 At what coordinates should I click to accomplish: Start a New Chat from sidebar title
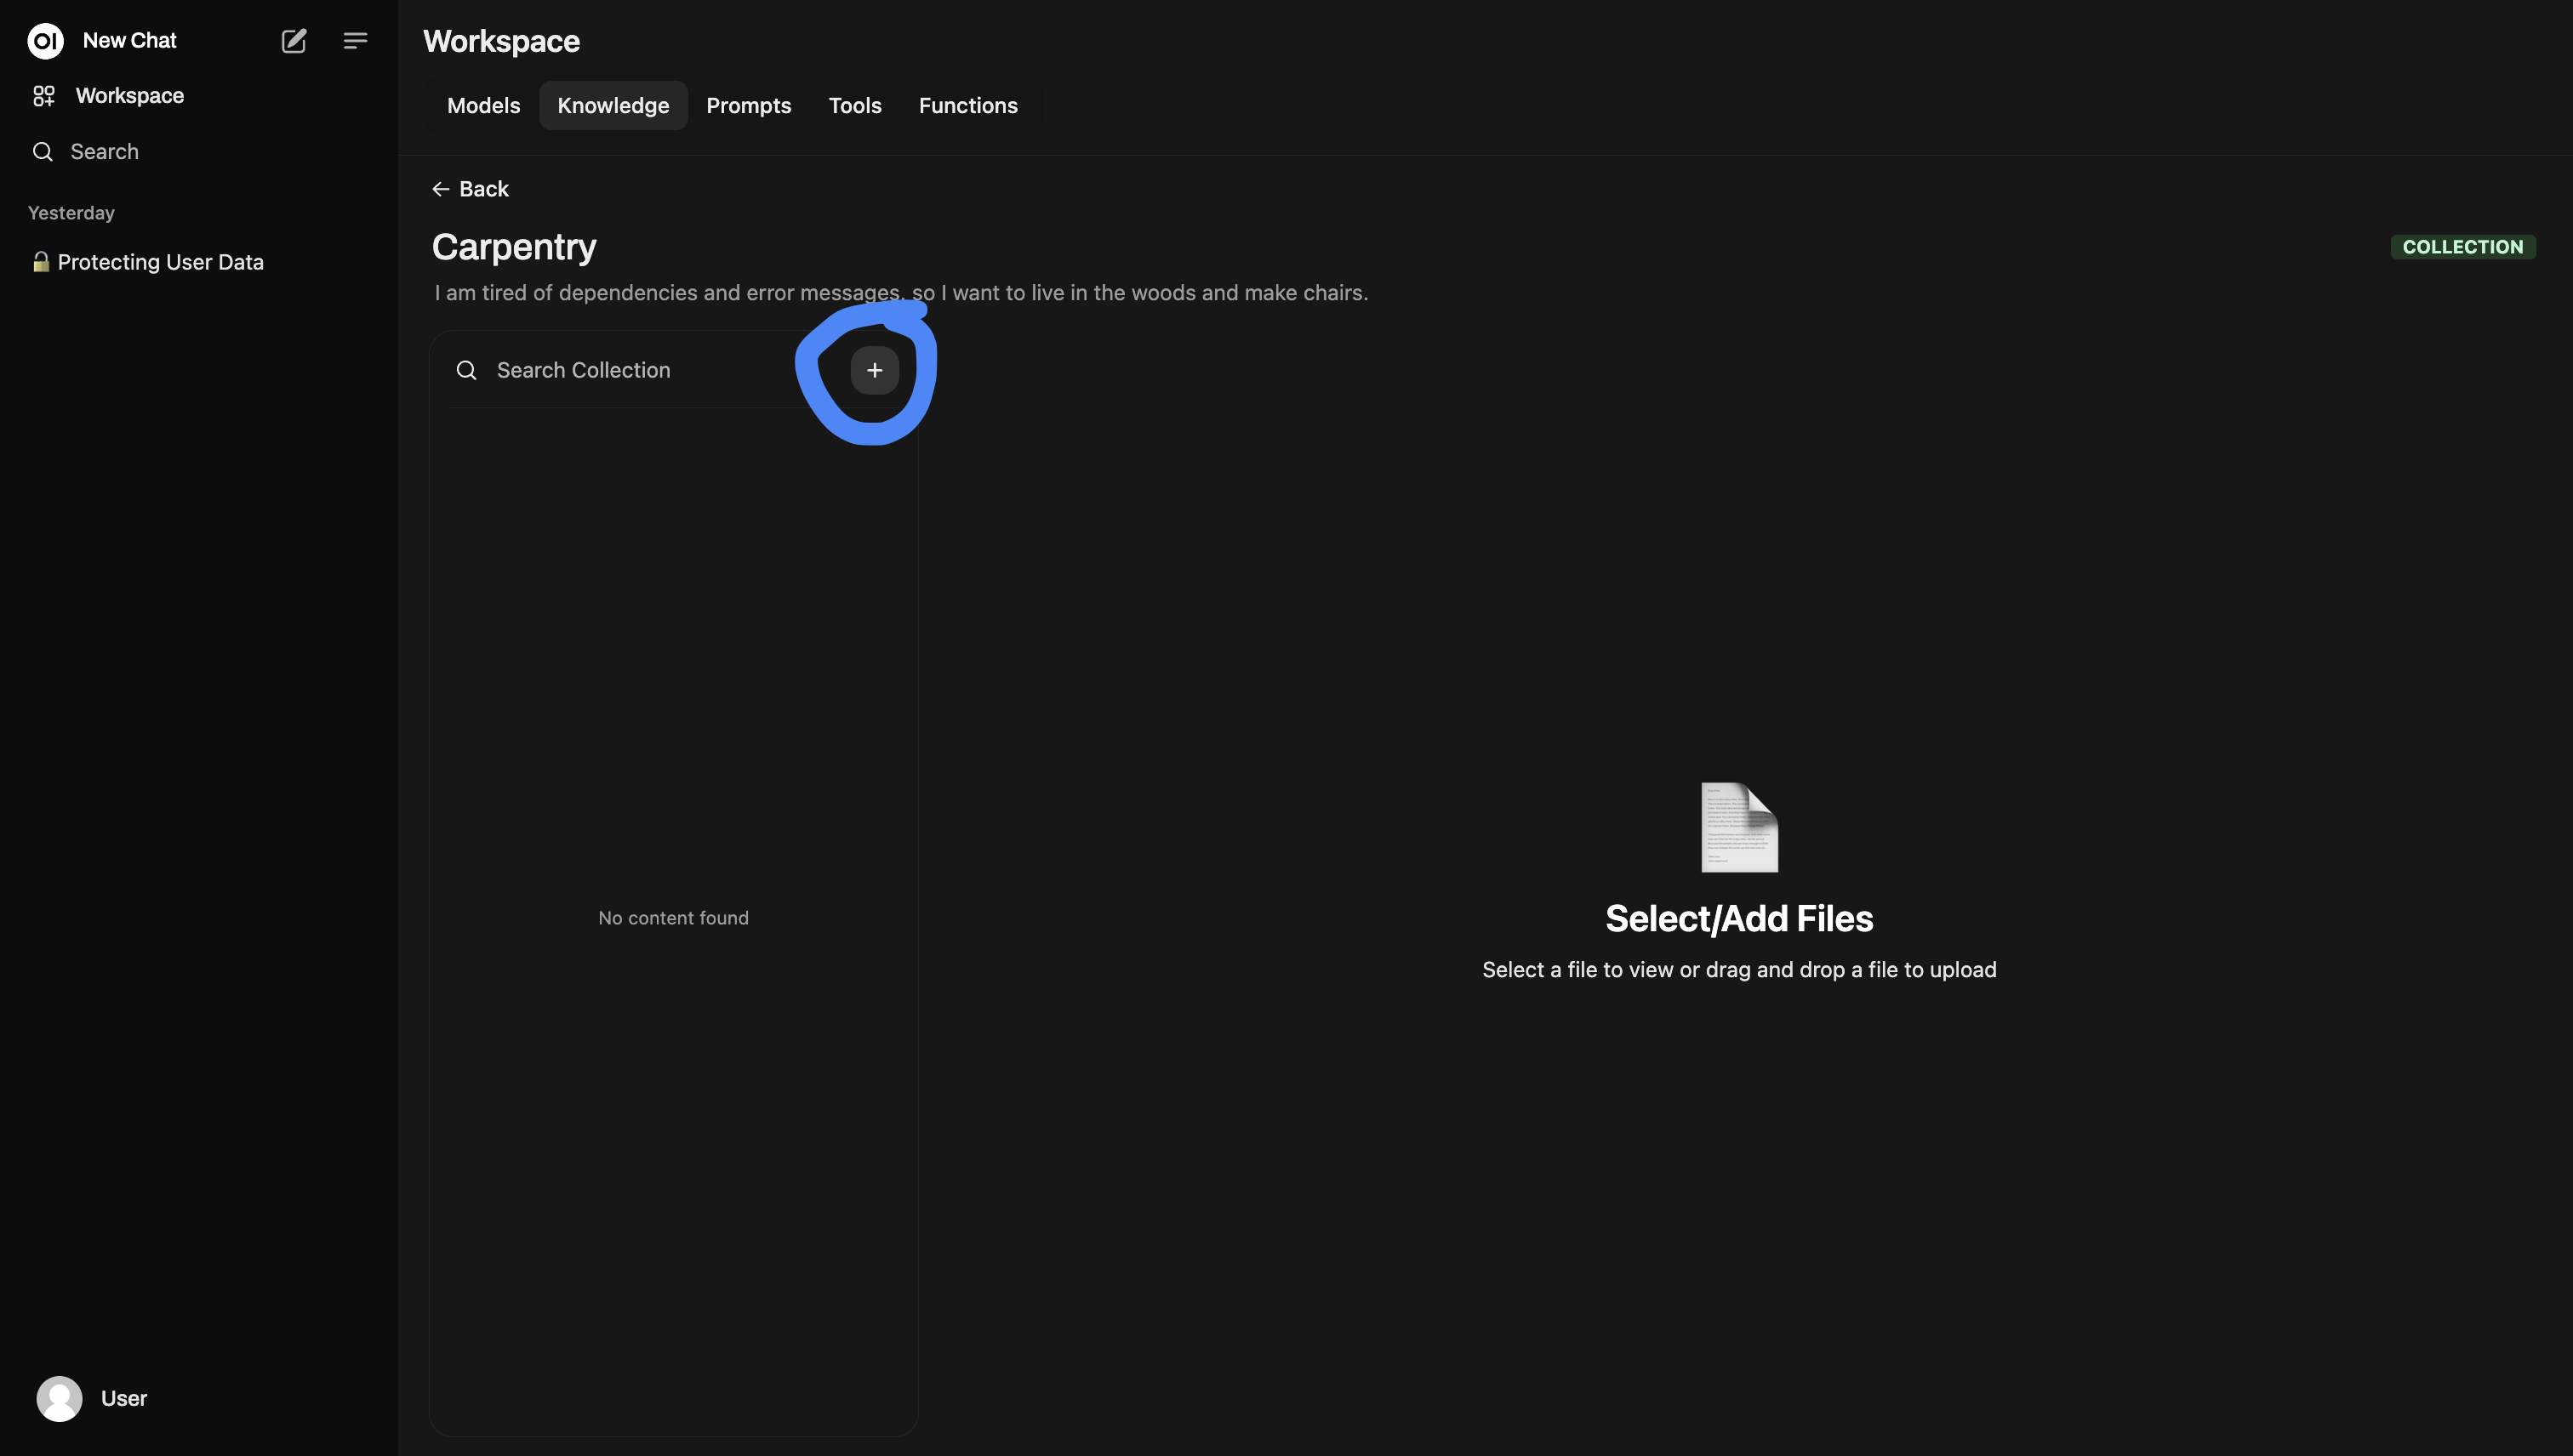point(129,41)
